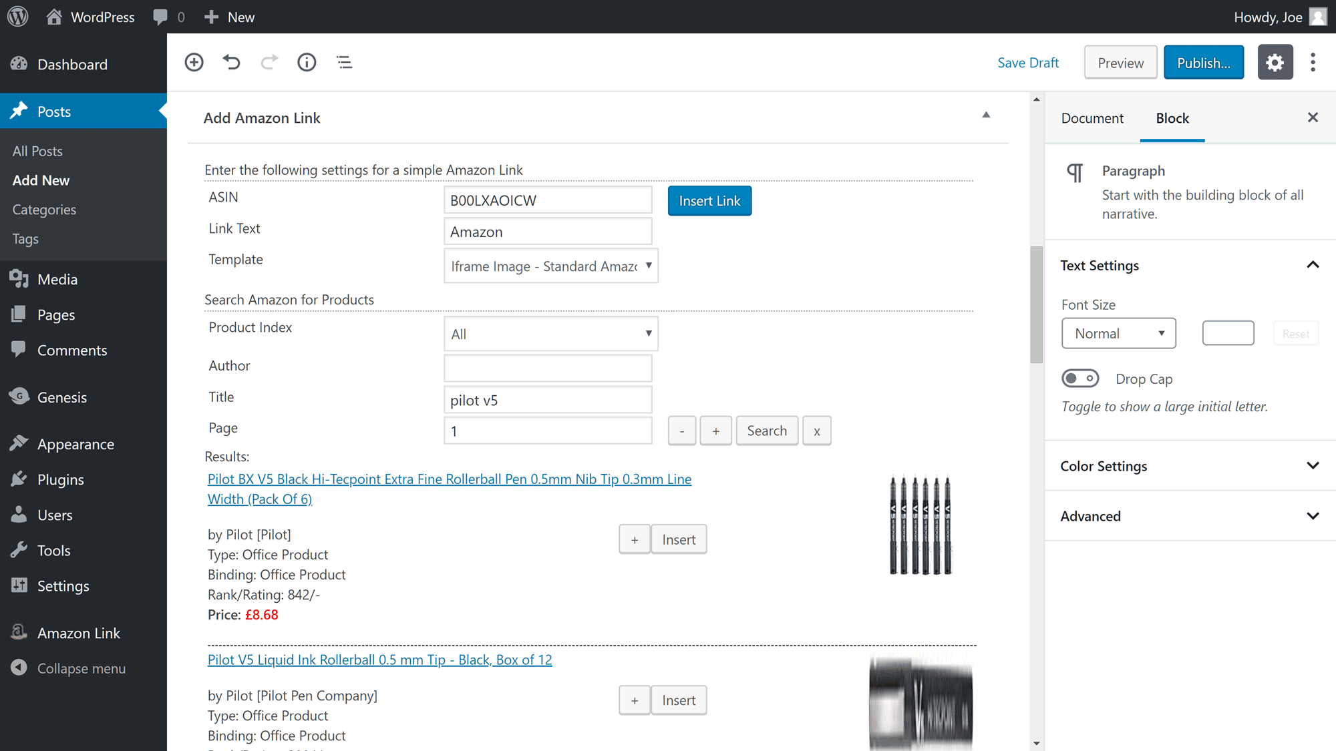Click the redo arrow icon
Viewport: 1336px width, 751px height.
269,61
